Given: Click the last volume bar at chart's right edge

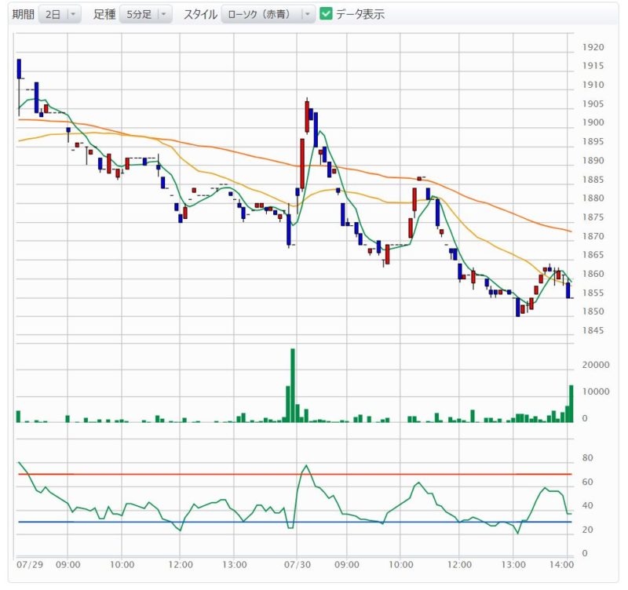Looking at the screenshot, I should click(571, 403).
